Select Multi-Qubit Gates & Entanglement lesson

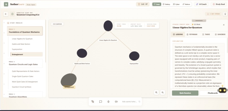27,82
